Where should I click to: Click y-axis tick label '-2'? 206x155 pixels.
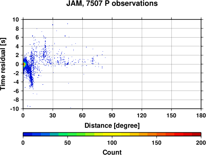coord(16,73)
